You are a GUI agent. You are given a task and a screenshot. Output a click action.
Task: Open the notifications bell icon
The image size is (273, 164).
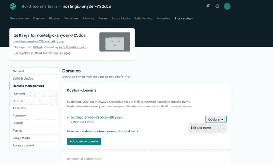[208, 6]
